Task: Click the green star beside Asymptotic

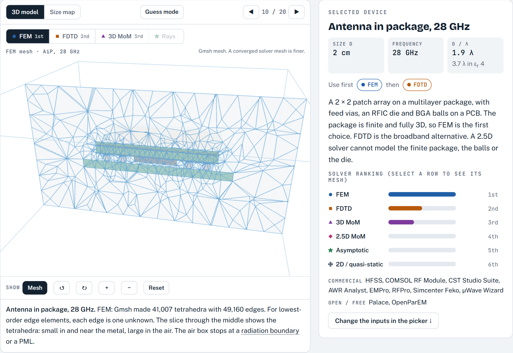Action: click(x=331, y=250)
